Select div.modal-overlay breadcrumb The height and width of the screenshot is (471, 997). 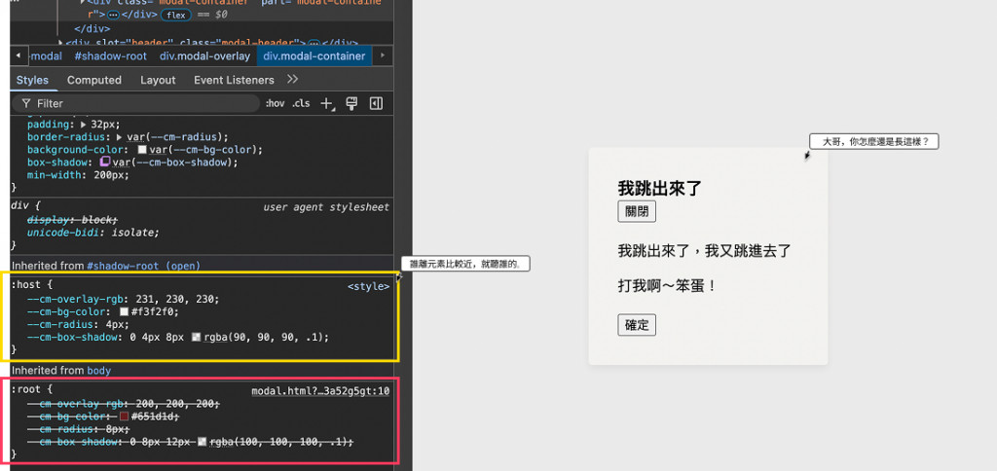204,55
